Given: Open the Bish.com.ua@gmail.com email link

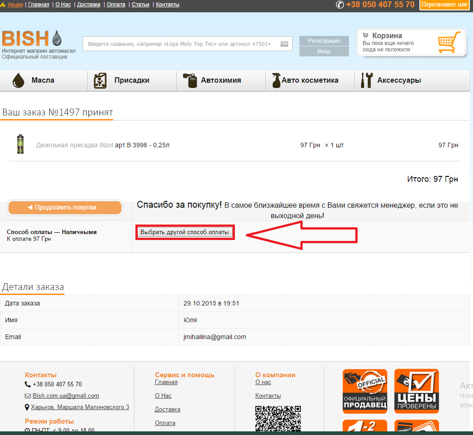Looking at the screenshot, I should tap(65, 396).
